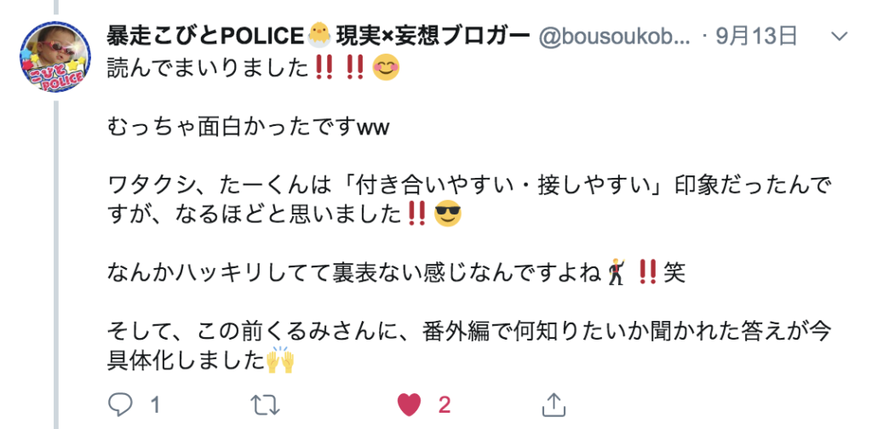Open the 暴走こびとPOLICE display name link

(x=206, y=37)
